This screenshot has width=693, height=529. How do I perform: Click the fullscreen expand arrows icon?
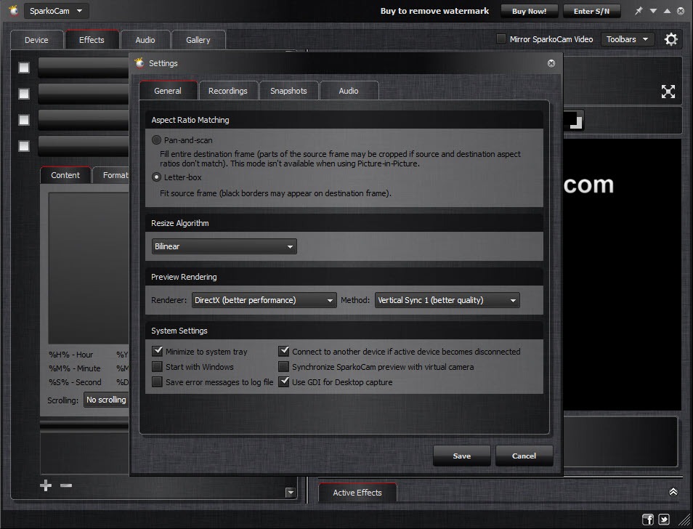668,92
